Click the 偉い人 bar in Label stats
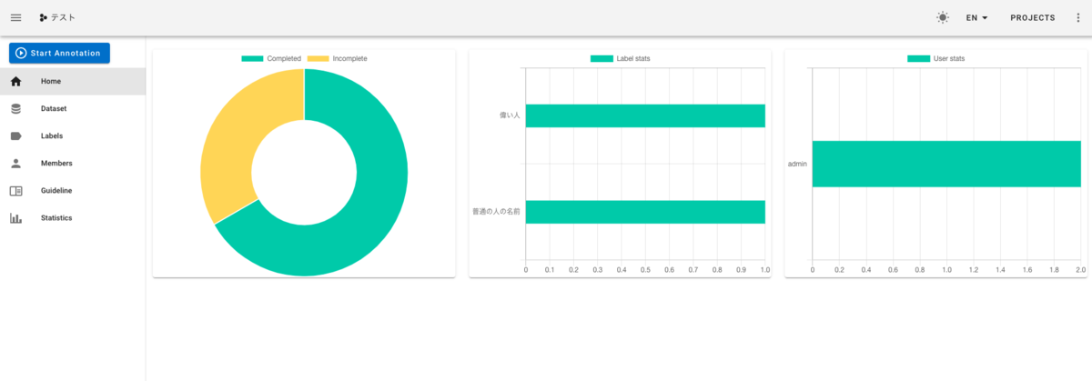The width and height of the screenshot is (1092, 381). pos(645,115)
